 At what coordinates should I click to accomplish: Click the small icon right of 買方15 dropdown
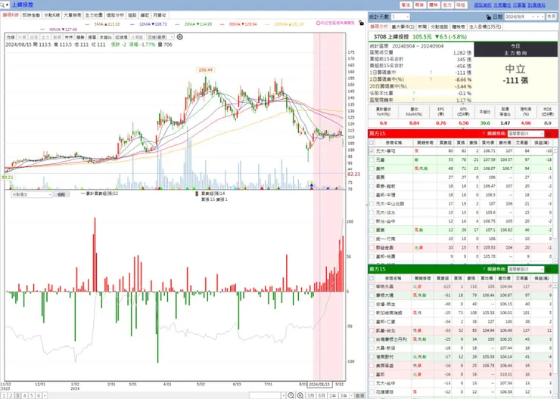click(x=549, y=134)
